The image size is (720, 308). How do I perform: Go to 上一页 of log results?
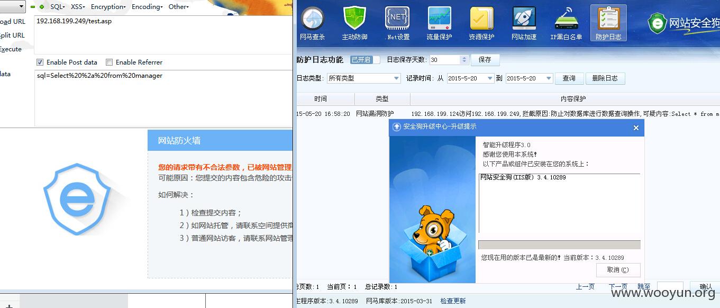point(585,286)
